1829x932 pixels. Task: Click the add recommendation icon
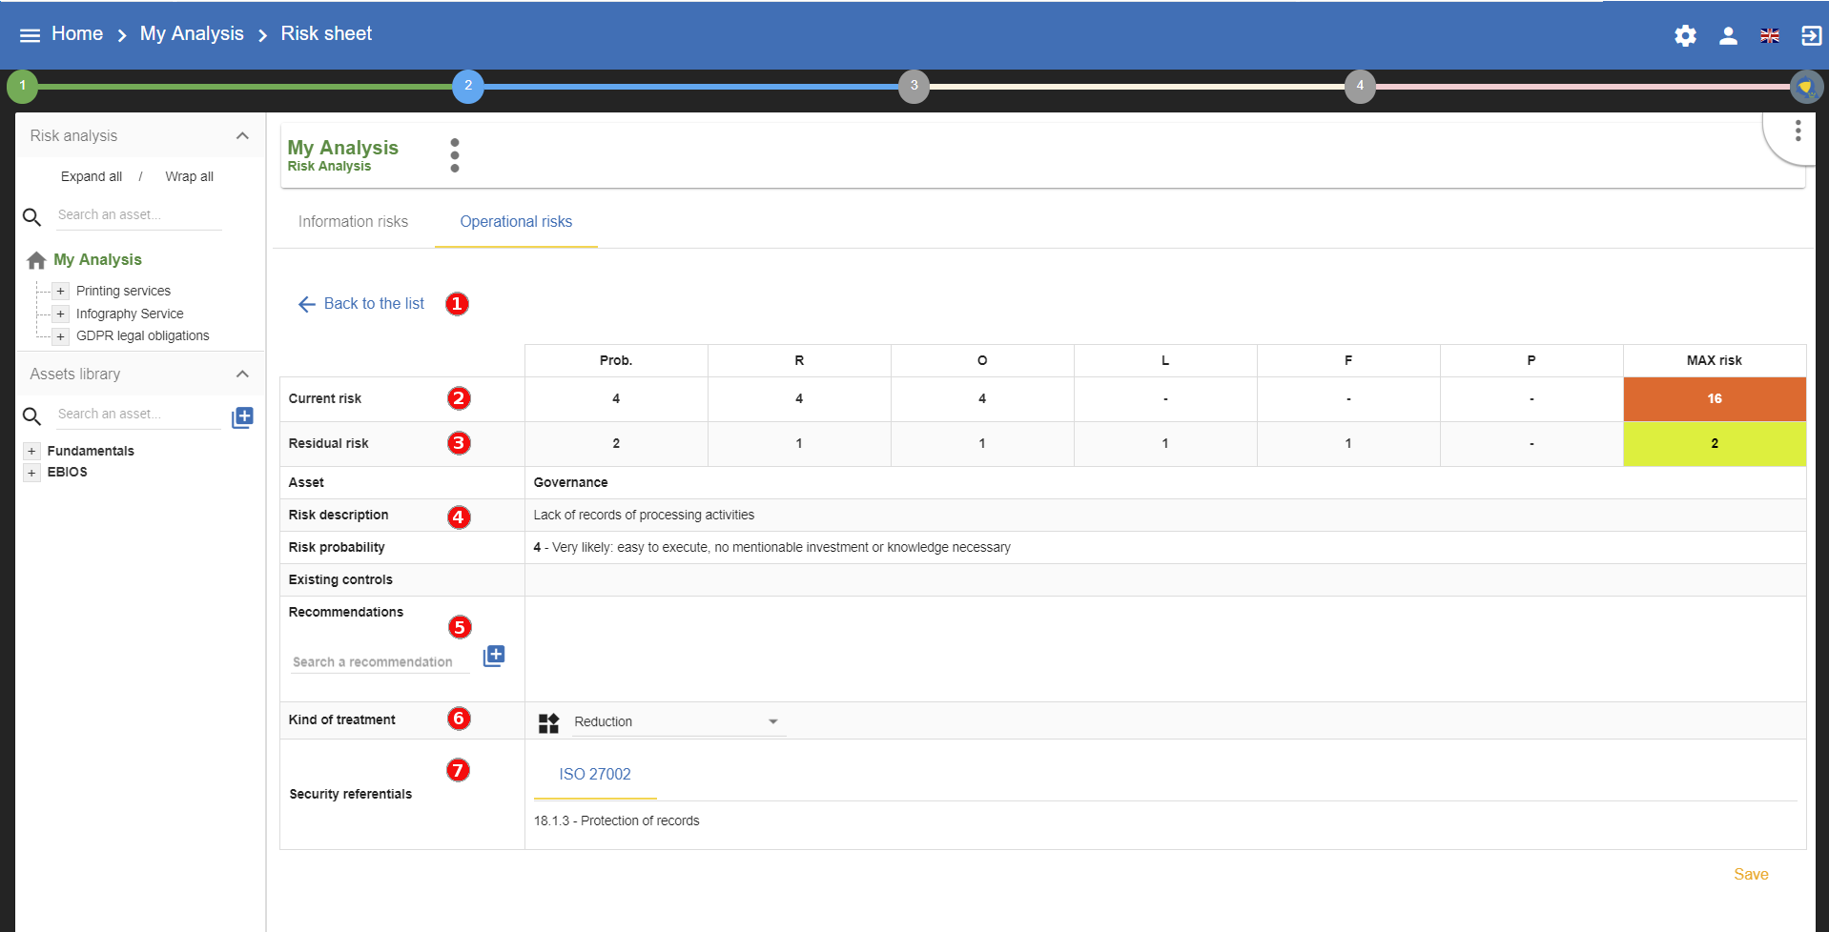coord(494,656)
